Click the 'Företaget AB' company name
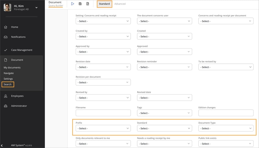 click(x=21, y=9)
